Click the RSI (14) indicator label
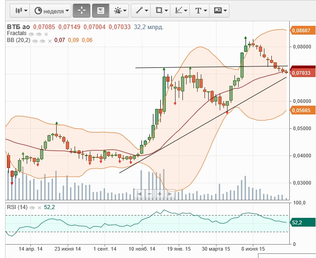Screen dimensions: 316x258 [x=17, y=207]
